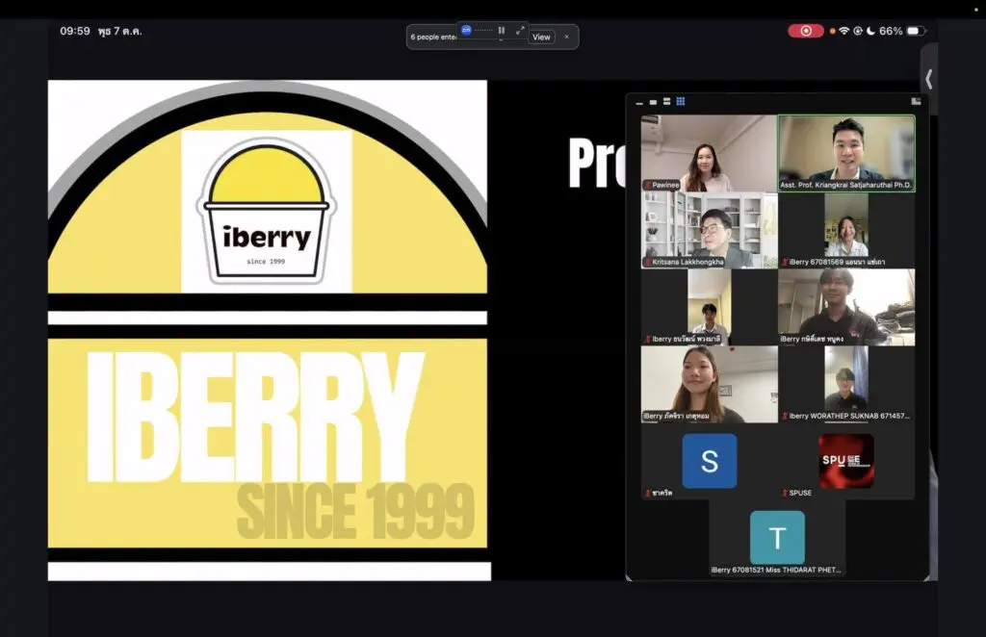Select the iBerry กษิดิ์เดช video tile
This screenshot has height=637, width=986.
click(846, 307)
